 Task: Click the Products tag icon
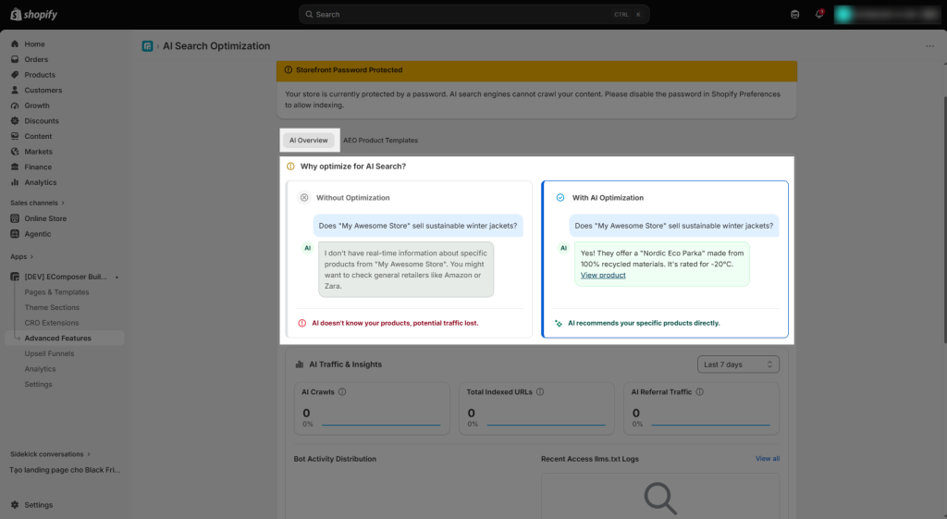point(15,75)
